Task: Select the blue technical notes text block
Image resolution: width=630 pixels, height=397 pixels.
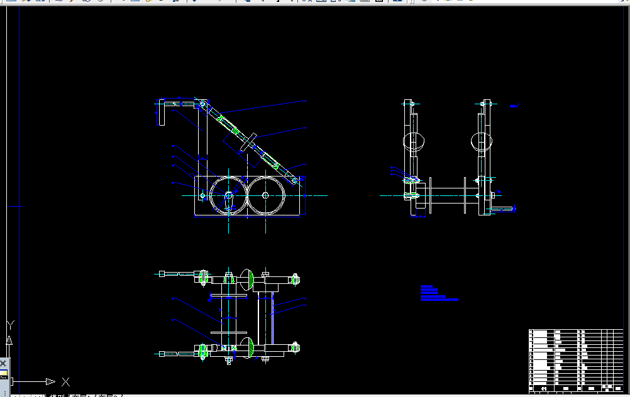Action: 439,293
